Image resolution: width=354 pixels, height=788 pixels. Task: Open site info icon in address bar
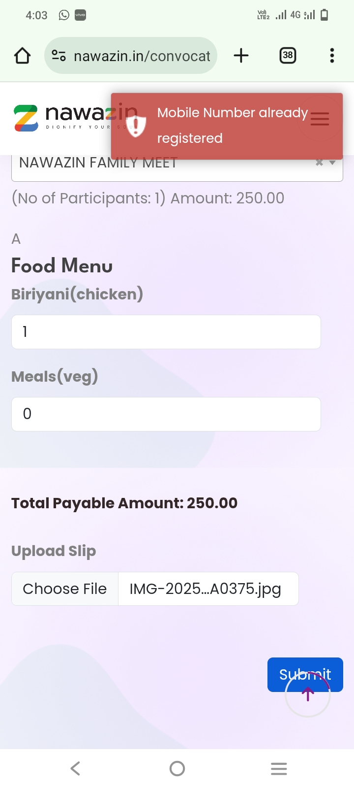click(x=59, y=56)
